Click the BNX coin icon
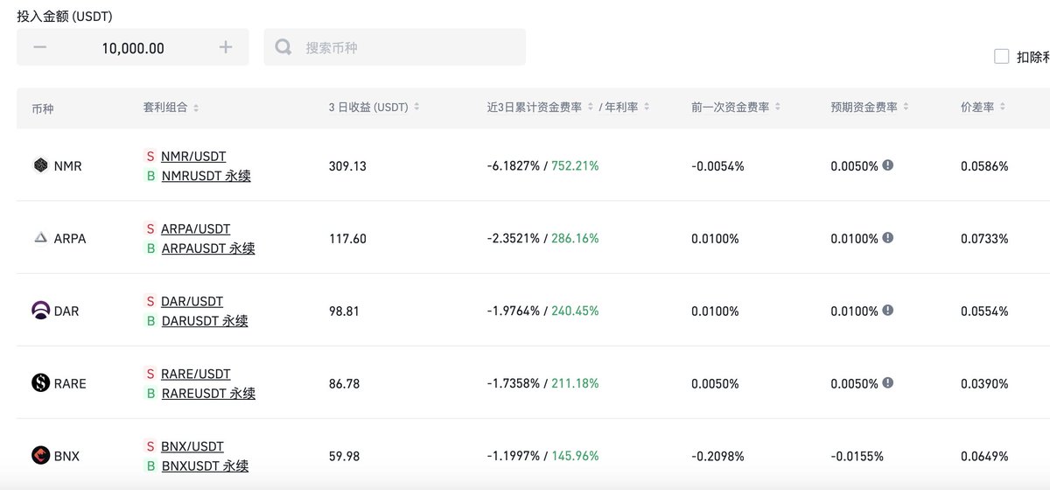1050x490 pixels. click(x=40, y=456)
